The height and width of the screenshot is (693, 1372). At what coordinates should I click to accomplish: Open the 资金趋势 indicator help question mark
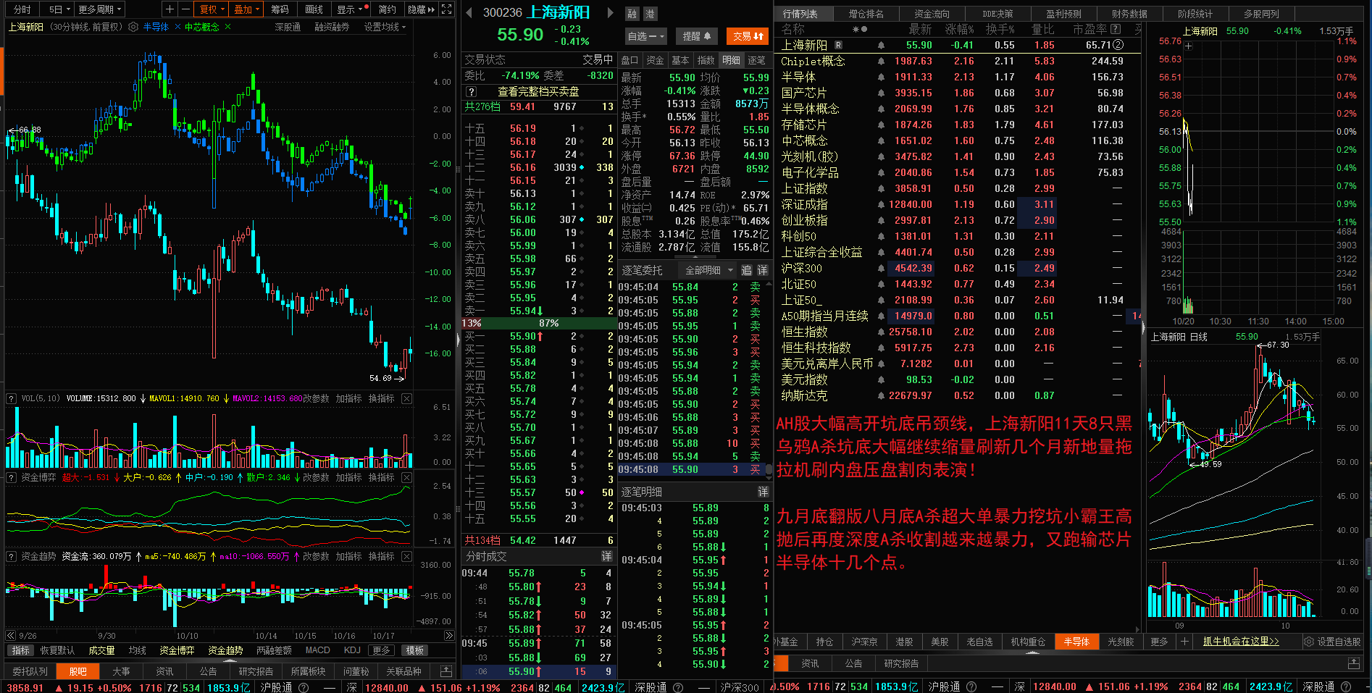coord(11,556)
